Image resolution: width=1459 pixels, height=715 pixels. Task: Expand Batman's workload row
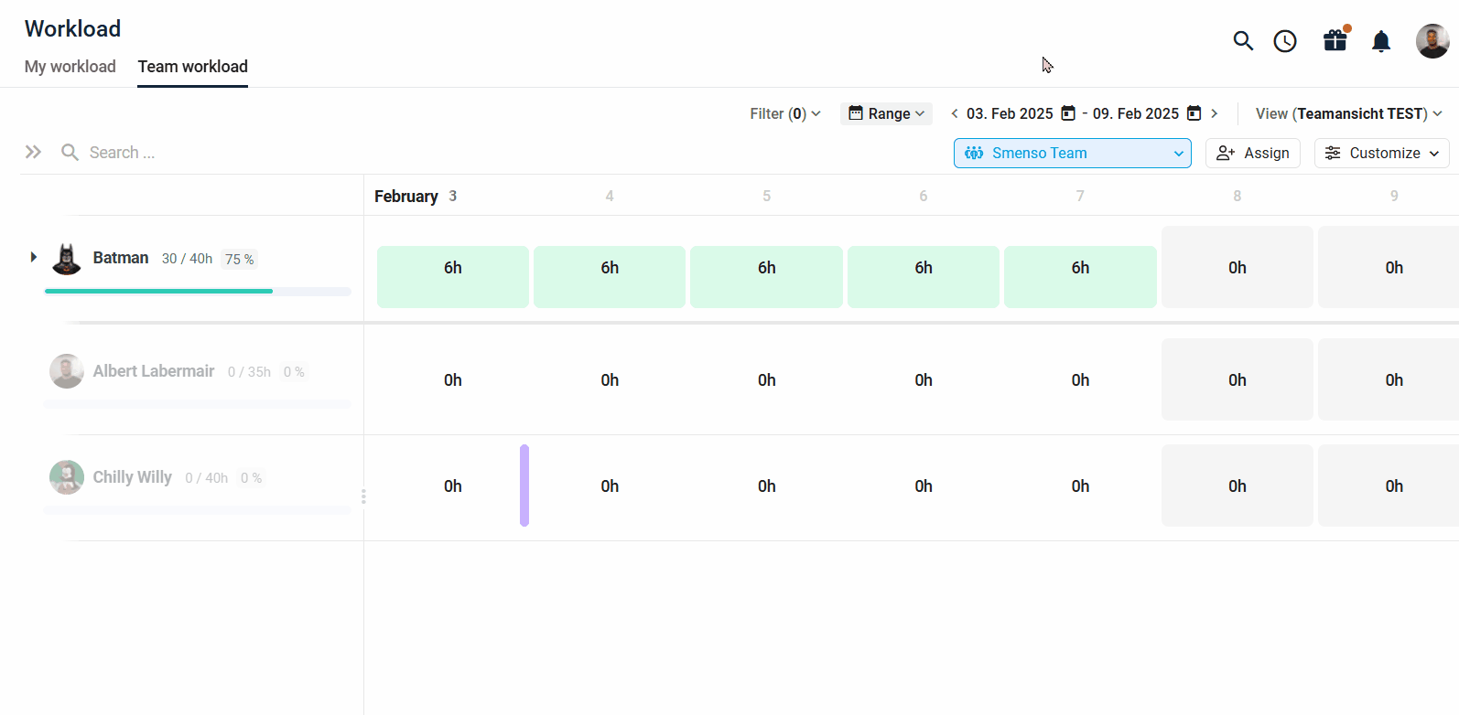point(34,258)
